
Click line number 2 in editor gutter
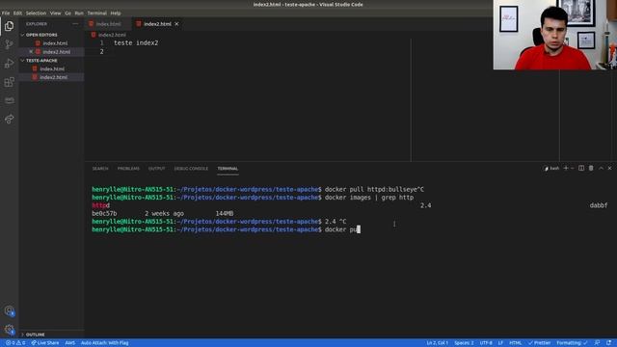[x=102, y=51]
